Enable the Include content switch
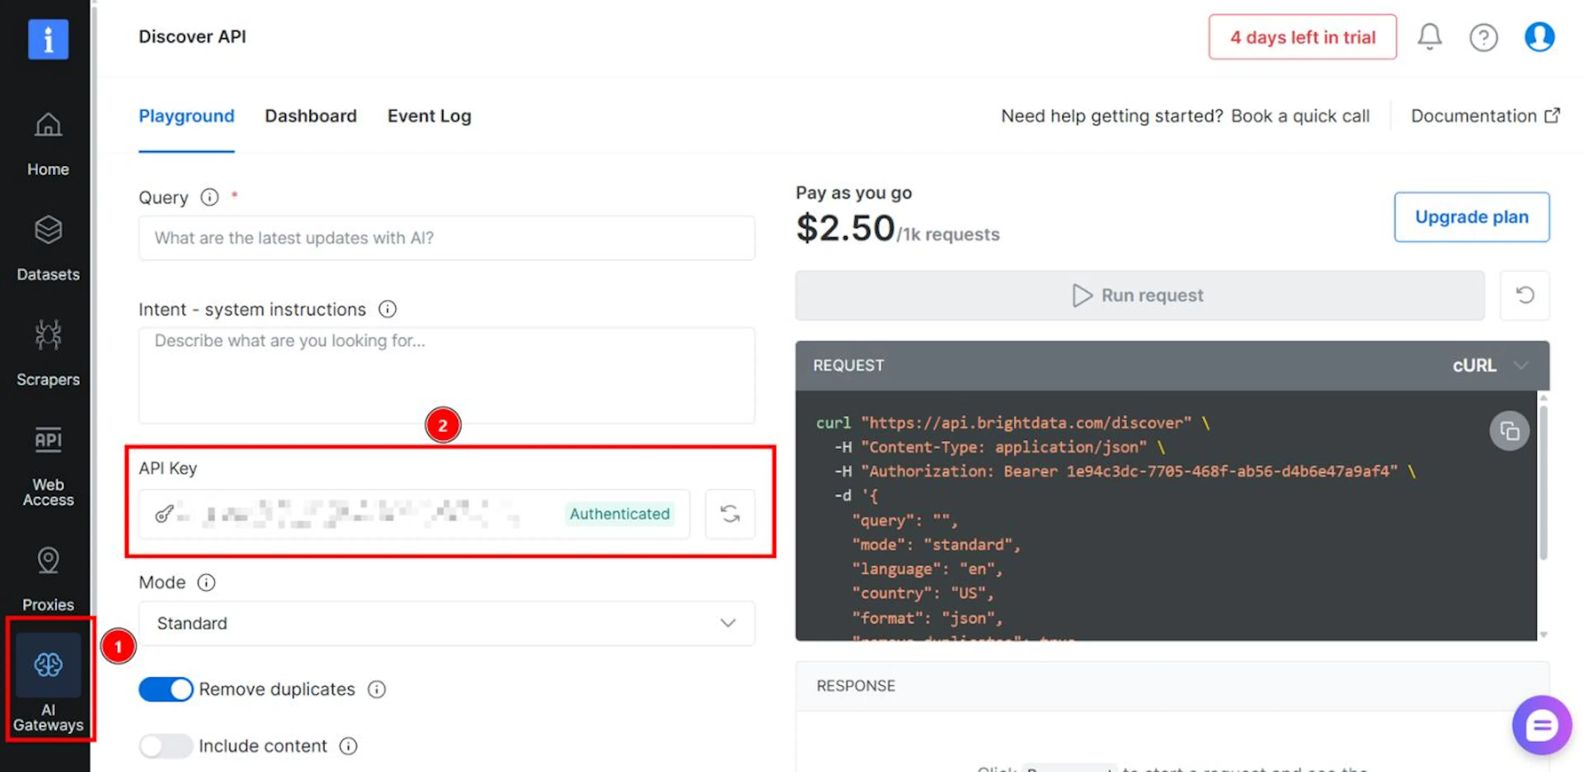This screenshot has width=1585, height=772. tap(166, 746)
